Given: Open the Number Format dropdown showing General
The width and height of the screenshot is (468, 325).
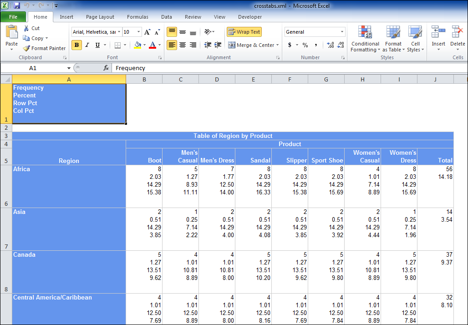Looking at the screenshot, I should coord(342,32).
